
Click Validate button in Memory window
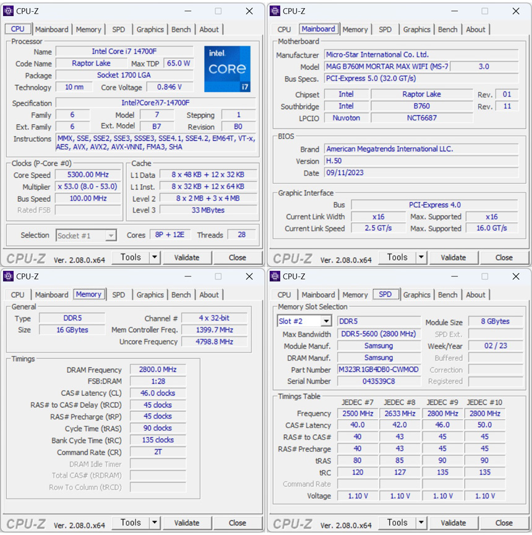(x=187, y=523)
